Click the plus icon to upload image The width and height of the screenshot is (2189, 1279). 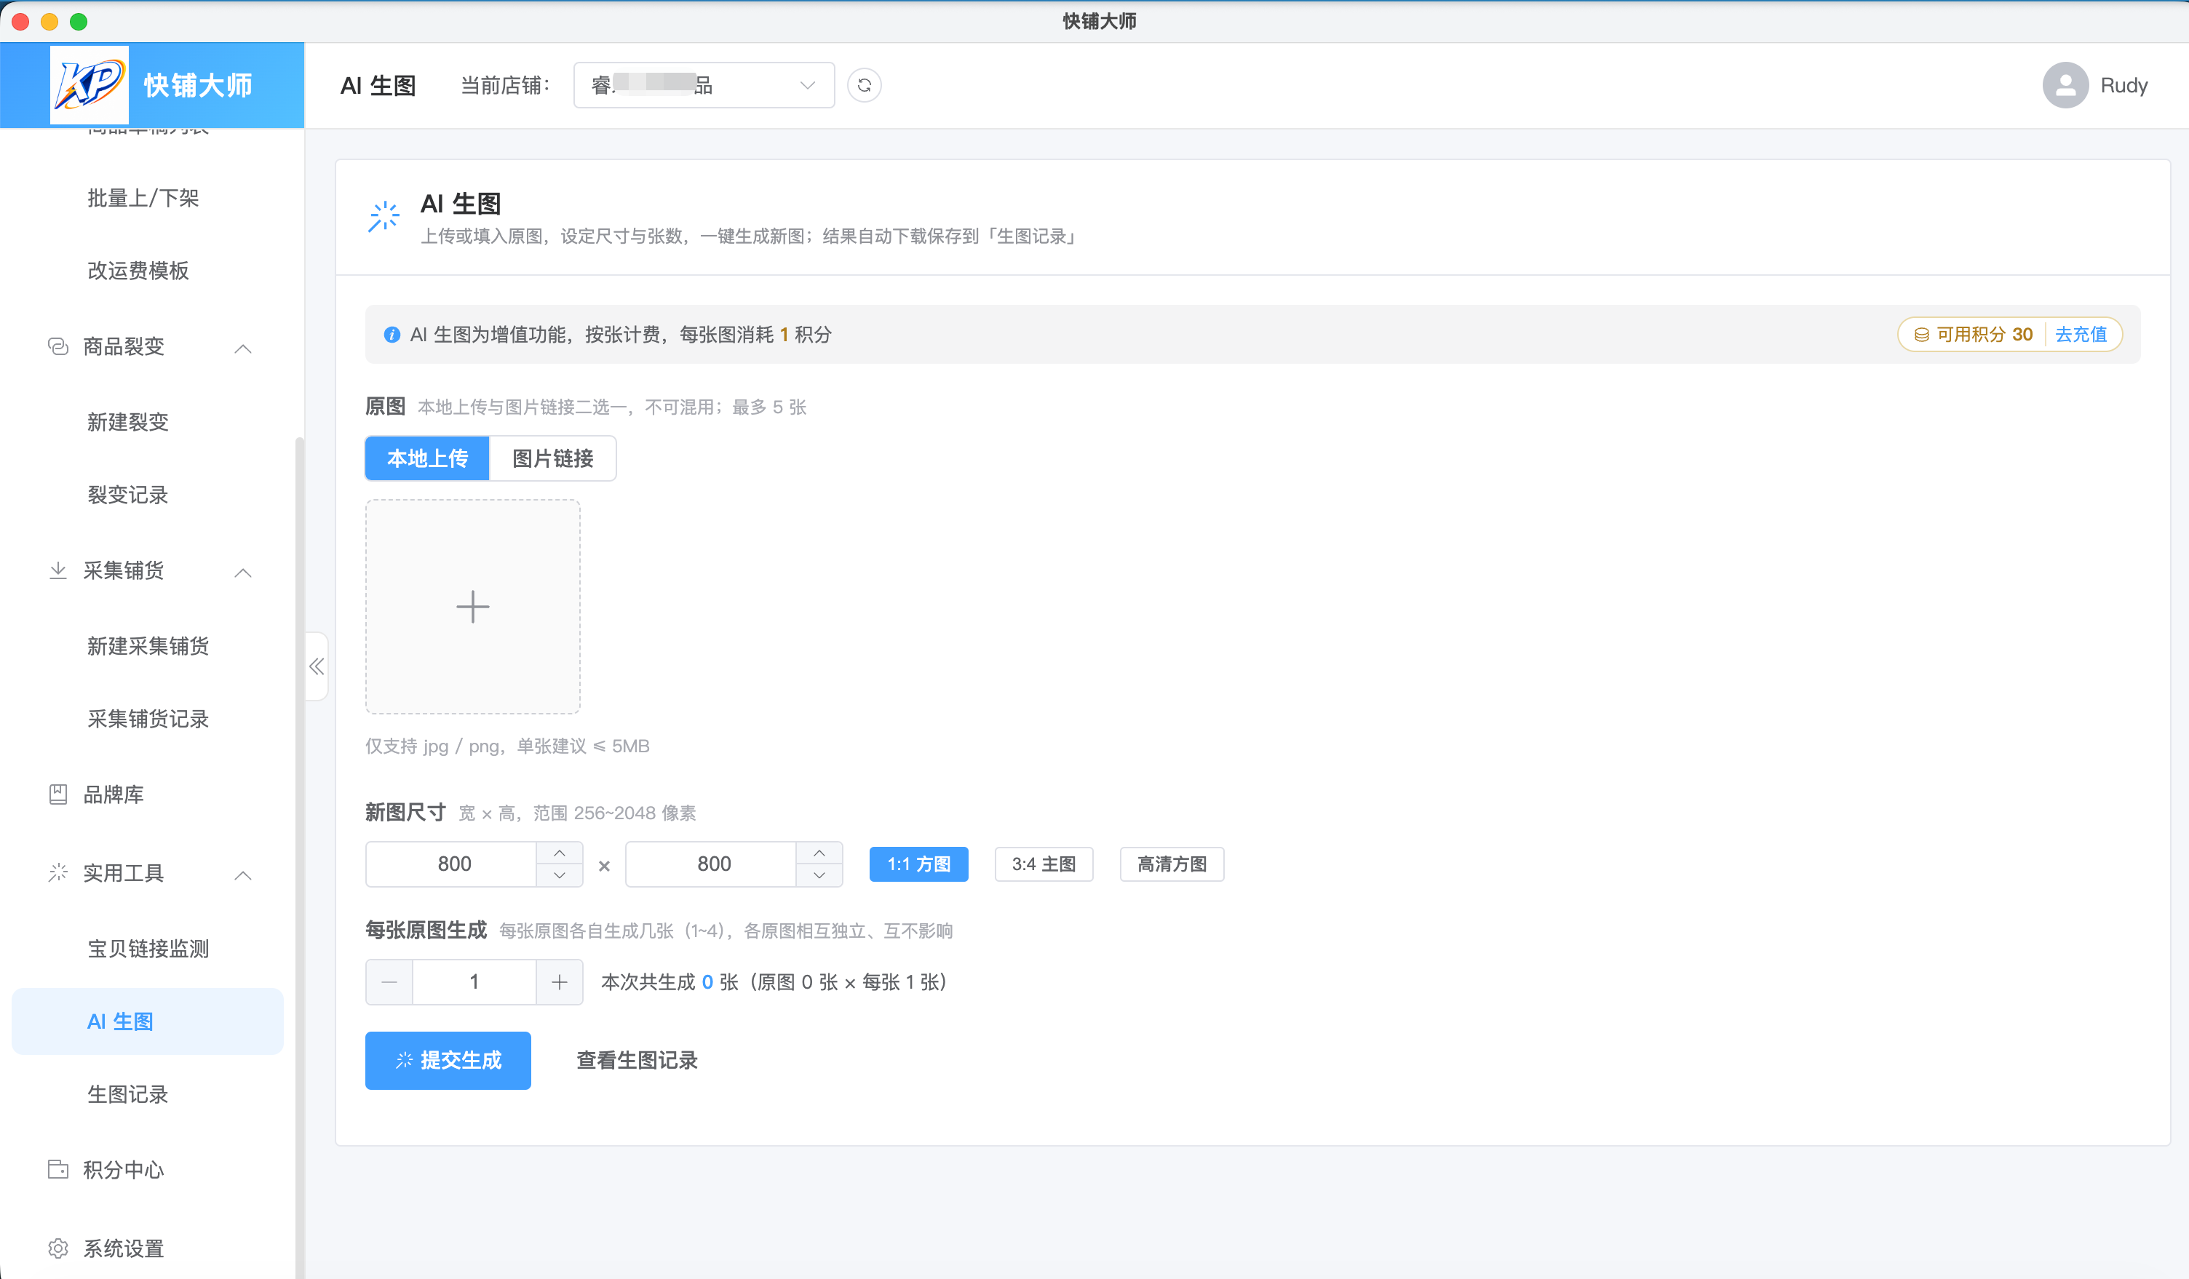click(472, 606)
